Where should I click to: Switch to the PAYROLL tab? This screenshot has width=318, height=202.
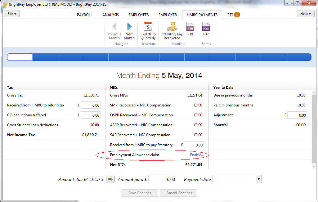[x=85, y=15]
